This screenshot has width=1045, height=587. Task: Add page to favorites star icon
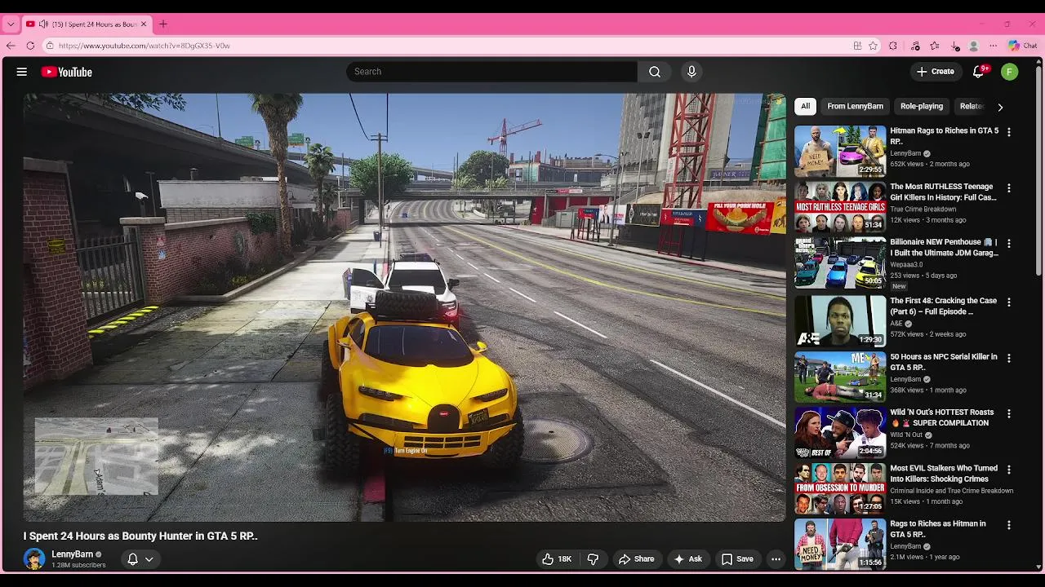[x=873, y=46]
